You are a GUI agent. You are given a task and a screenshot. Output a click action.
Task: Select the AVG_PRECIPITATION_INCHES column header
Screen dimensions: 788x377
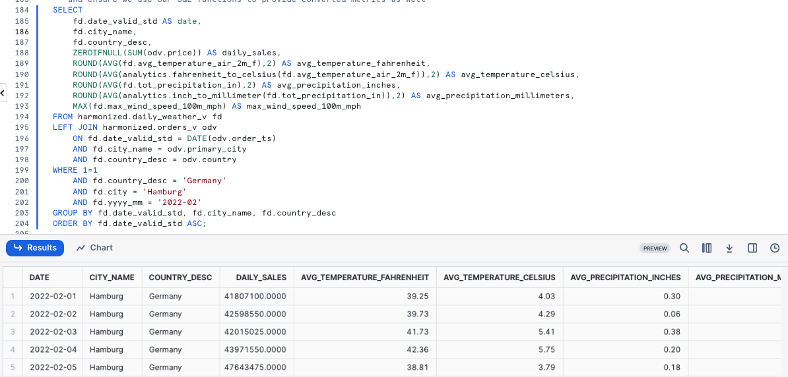[x=625, y=277]
